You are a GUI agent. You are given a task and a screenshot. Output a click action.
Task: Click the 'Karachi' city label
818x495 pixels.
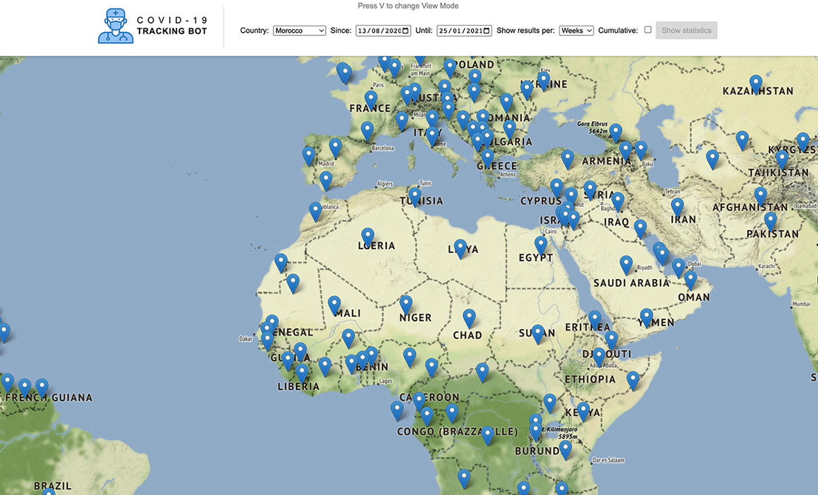coord(766,266)
